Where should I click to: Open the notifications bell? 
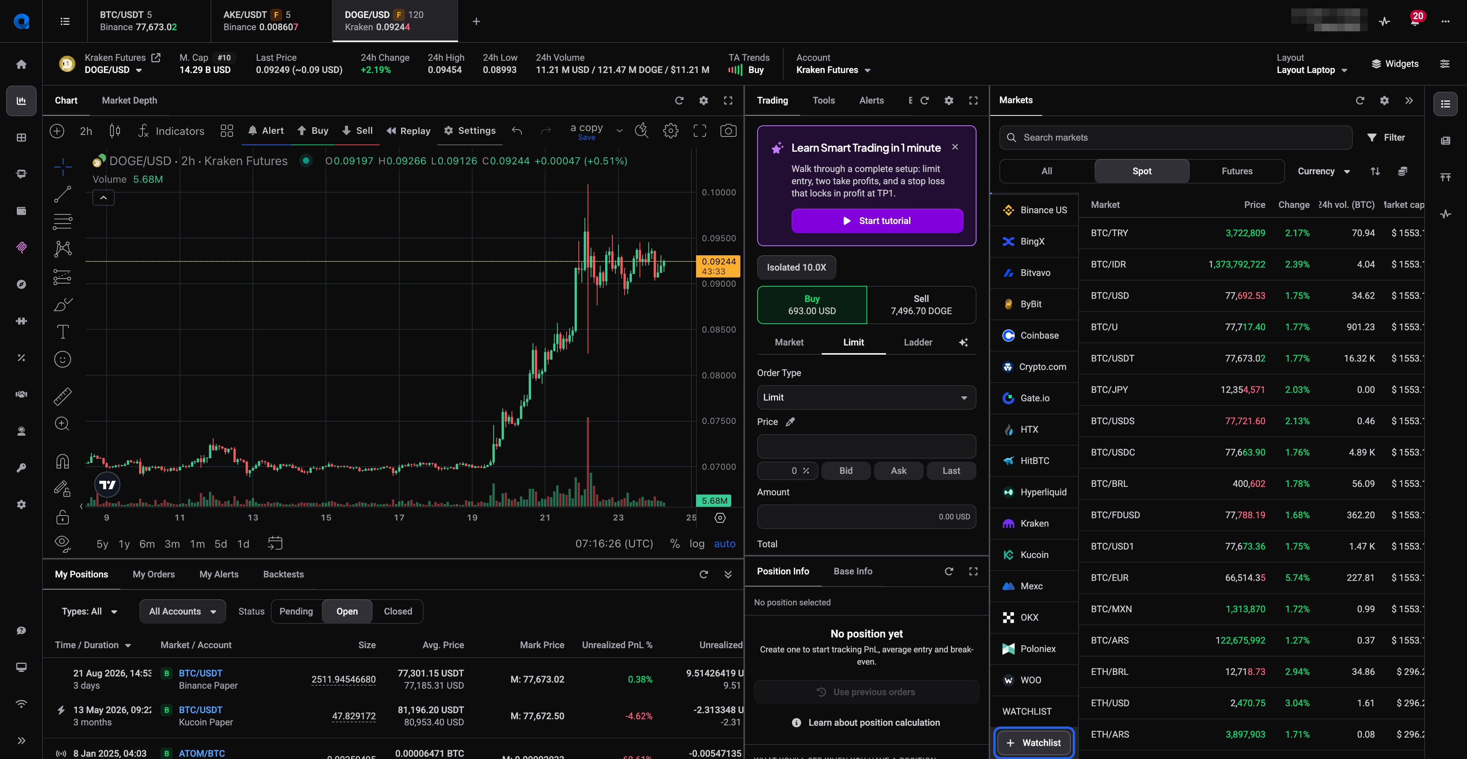coord(1415,22)
